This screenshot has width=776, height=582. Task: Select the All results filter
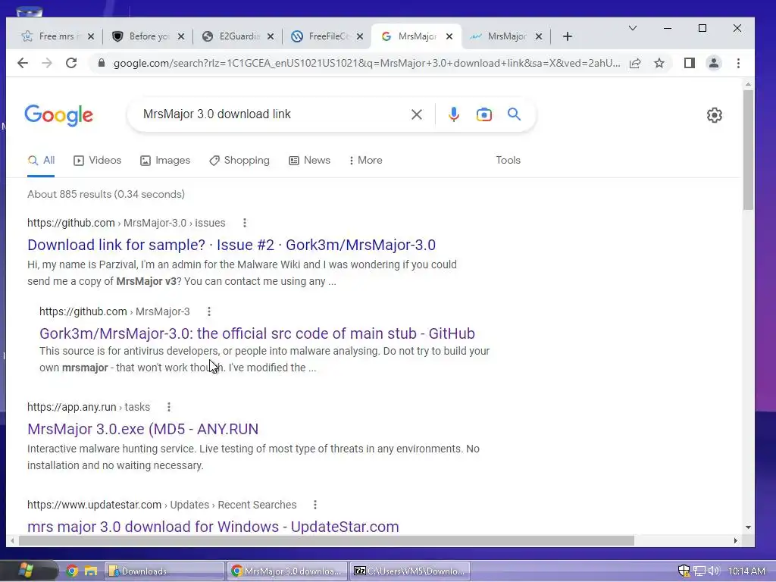41,161
